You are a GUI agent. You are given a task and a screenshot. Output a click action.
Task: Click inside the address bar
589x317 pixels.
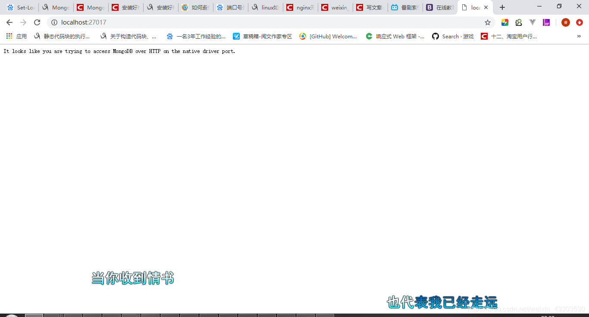click(172, 22)
